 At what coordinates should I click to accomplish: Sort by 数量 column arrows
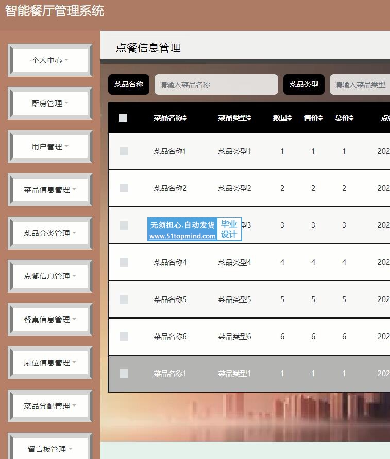point(290,118)
